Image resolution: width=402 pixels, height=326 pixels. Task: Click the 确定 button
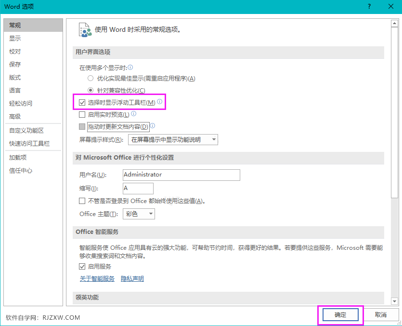340,314
